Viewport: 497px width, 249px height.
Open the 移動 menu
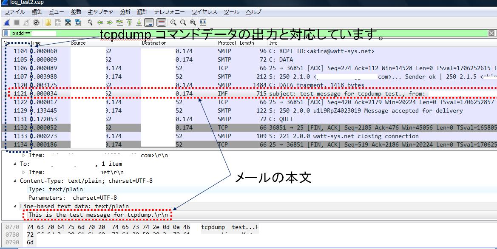point(76,12)
